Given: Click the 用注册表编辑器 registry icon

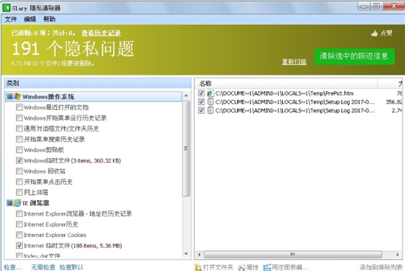Looking at the screenshot, I should click(267, 267).
